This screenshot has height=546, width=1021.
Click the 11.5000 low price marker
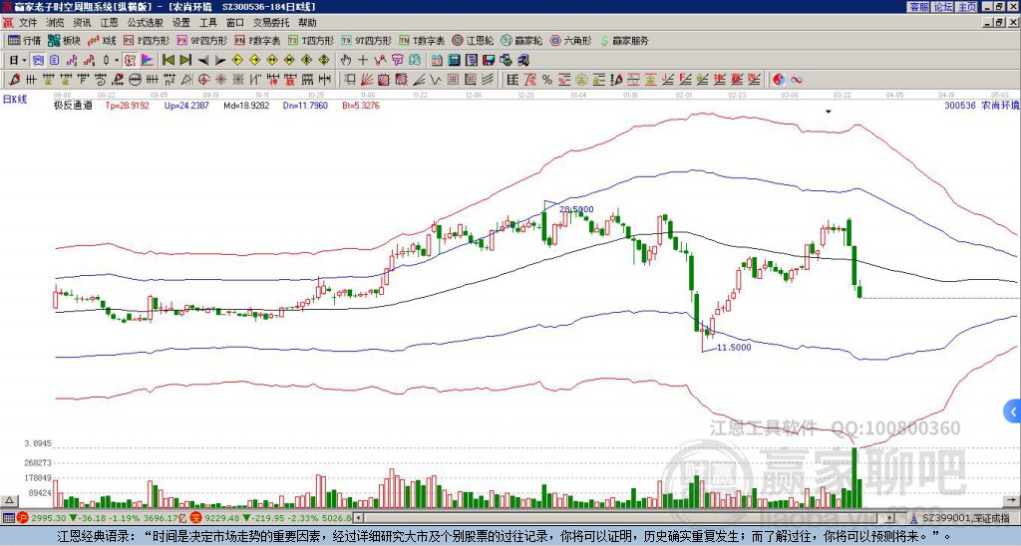(x=733, y=348)
